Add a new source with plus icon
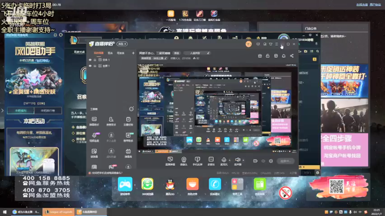 133,53
